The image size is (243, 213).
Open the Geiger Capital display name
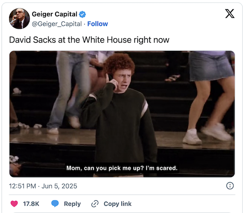[x=55, y=14]
